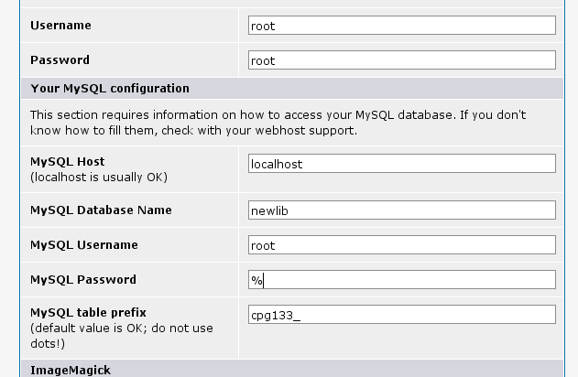Click the MySQL Database Name field 'newlib'
Screen dimensions: 578x377
401,210
